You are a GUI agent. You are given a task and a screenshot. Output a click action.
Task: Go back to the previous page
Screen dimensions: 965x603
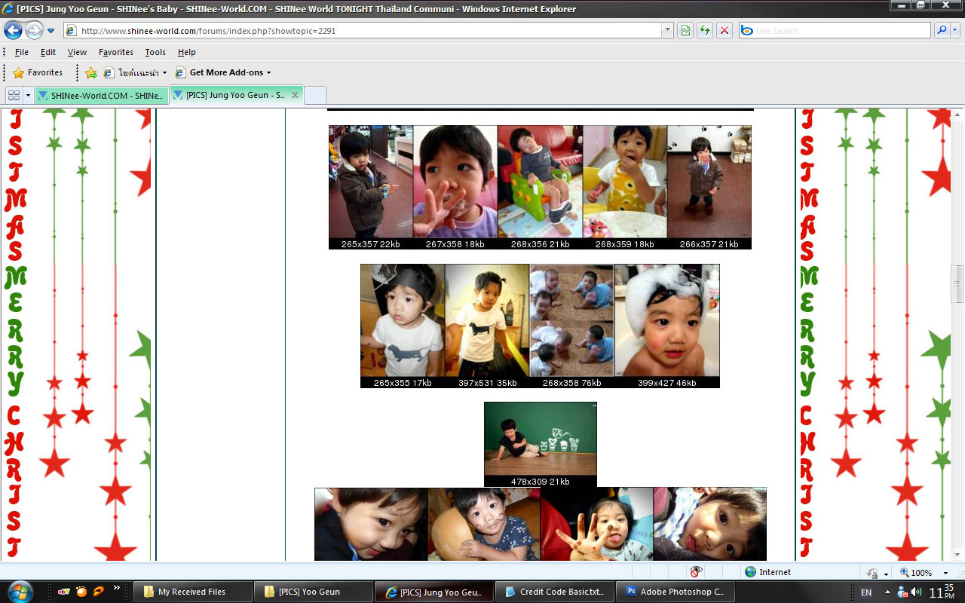click(x=13, y=30)
